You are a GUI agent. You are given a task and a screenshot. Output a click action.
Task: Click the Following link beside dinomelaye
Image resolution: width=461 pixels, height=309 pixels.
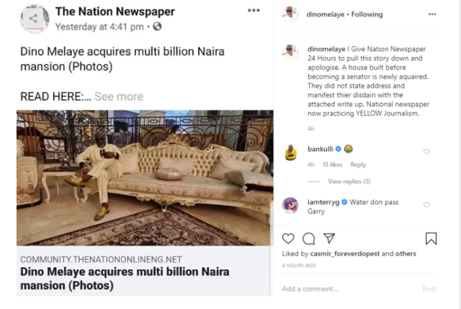368,14
